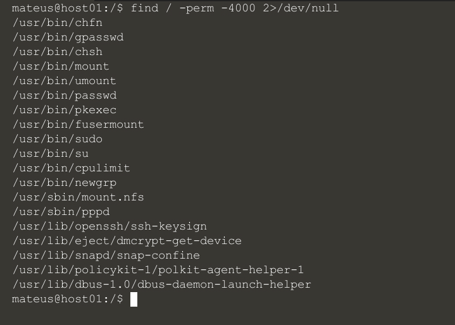Click the snap-confine output line
The image size is (455, 325).
click(106, 255)
